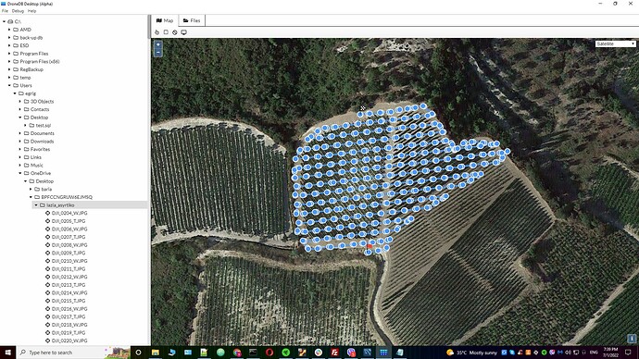Image resolution: width=639 pixels, height=359 pixels.
Task: Zoom out the map with minus button
Action: [x=157, y=52]
